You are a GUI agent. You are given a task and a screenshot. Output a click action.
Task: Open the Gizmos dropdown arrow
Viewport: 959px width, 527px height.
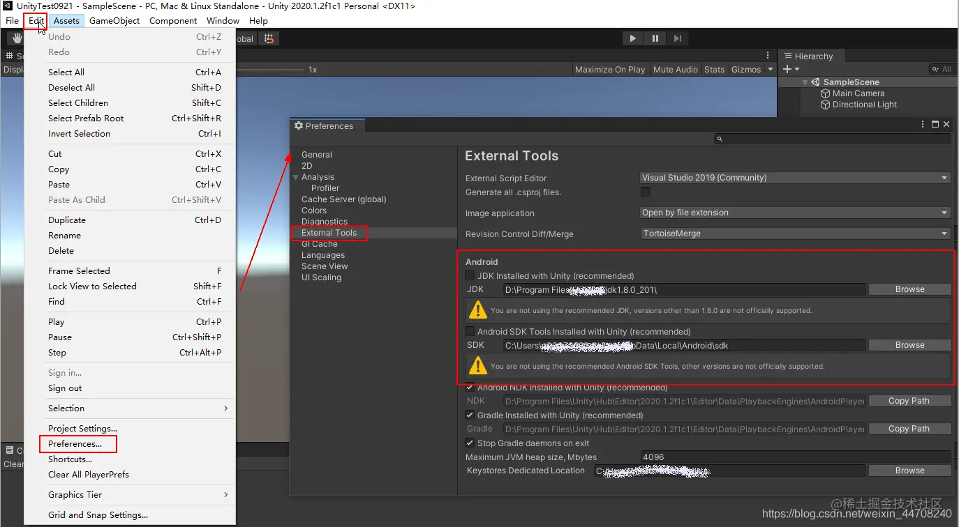click(x=771, y=69)
